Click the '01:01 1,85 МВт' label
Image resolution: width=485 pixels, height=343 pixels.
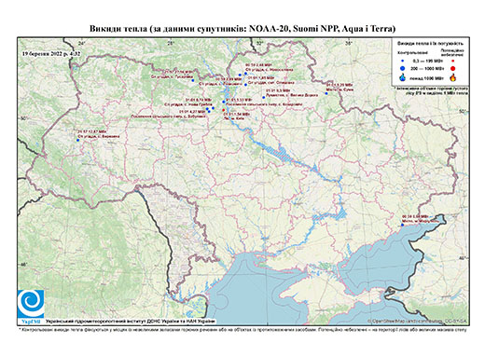261,77
